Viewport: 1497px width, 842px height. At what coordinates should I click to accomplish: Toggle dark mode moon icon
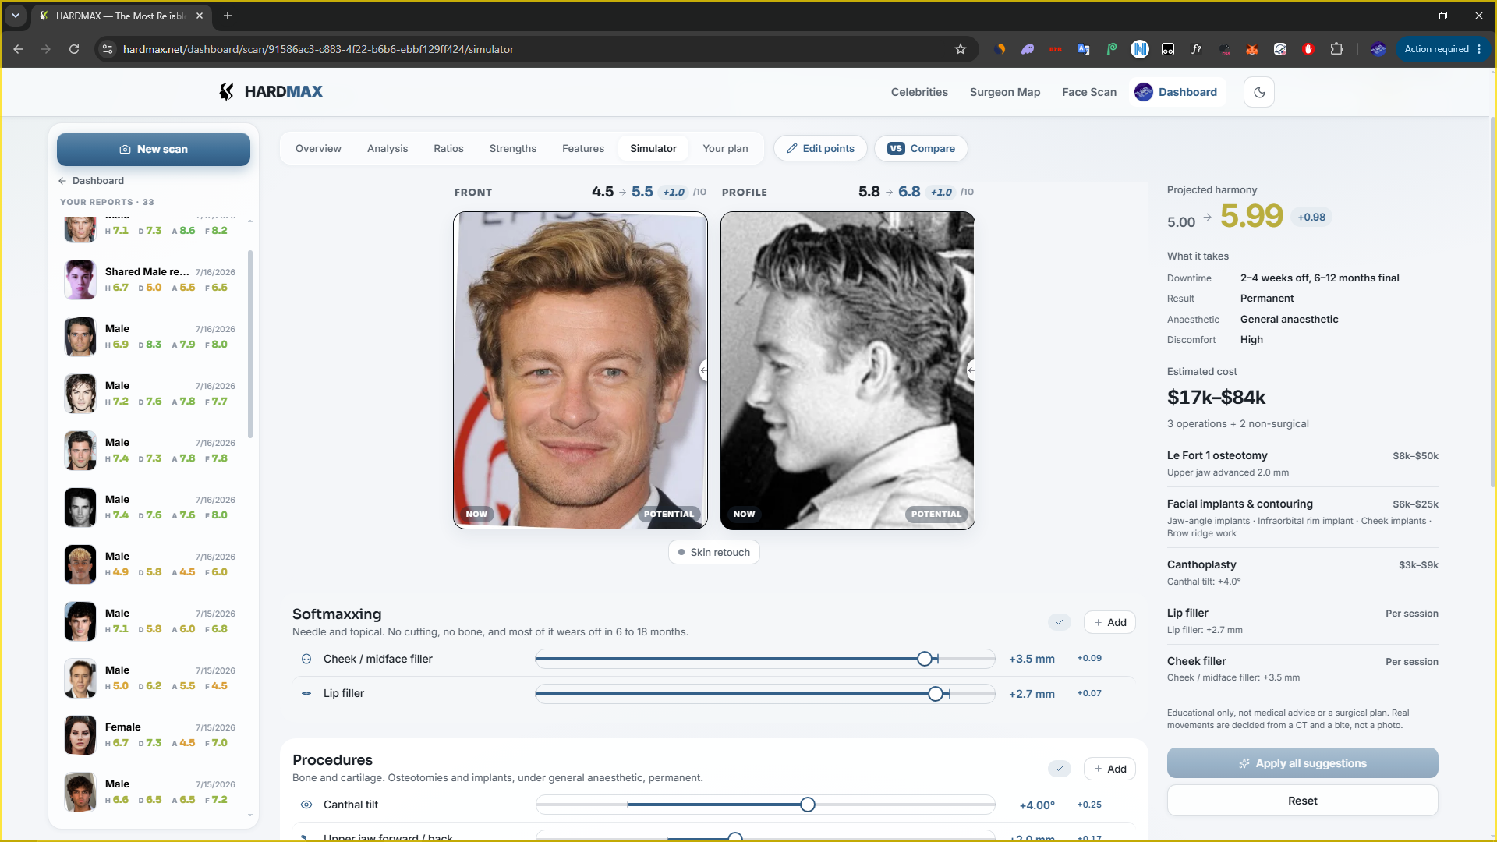[1259, 92]
